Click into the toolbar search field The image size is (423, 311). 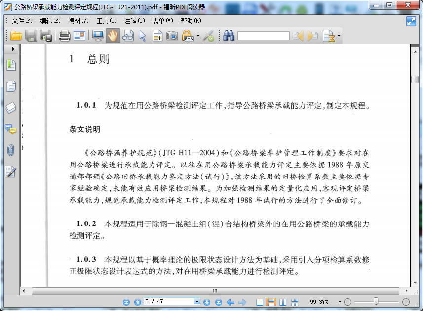click(x=263, y=36)
